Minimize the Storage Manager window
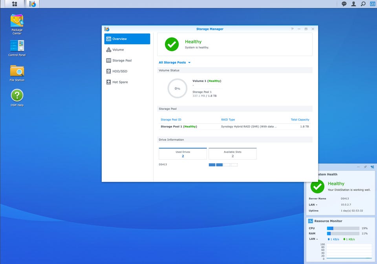 299,29
